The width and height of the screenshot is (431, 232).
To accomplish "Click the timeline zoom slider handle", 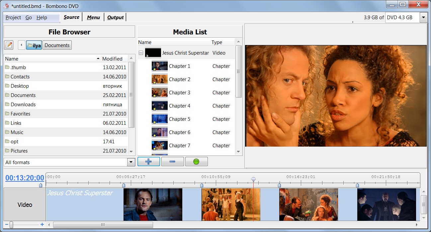I will coord(11,225).
